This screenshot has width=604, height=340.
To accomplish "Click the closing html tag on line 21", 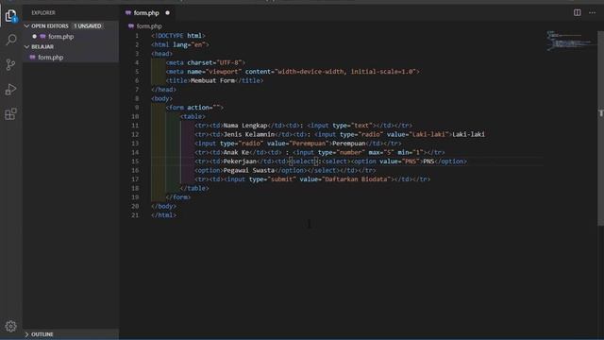I will pos(163,214).
